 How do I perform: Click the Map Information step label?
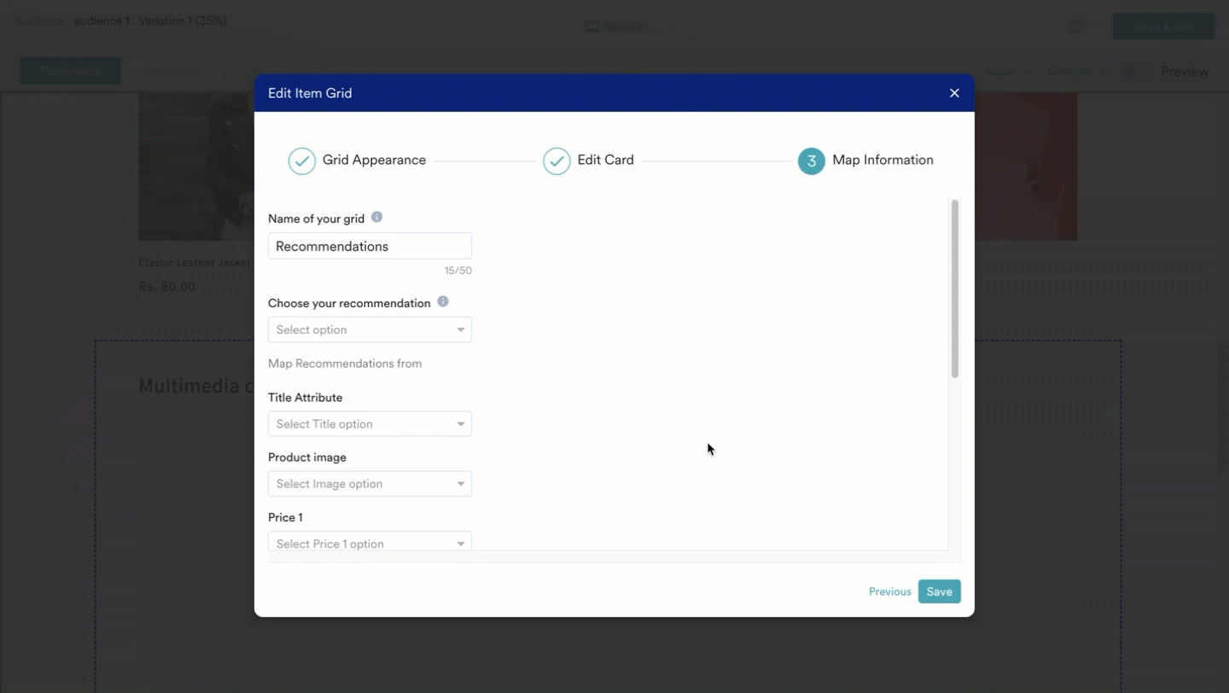(x=882, y=160)
